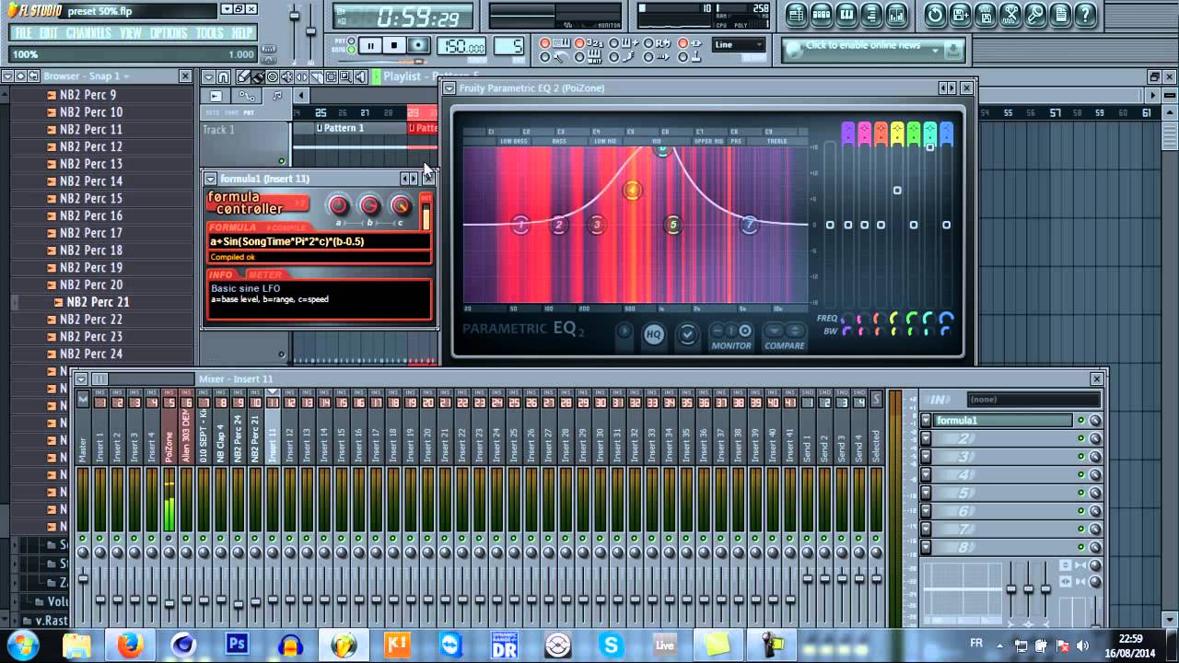Open the EDIT menu
Image resolution: width=1179 pixels, height=663 pixels.
click(x=49, y=33)
